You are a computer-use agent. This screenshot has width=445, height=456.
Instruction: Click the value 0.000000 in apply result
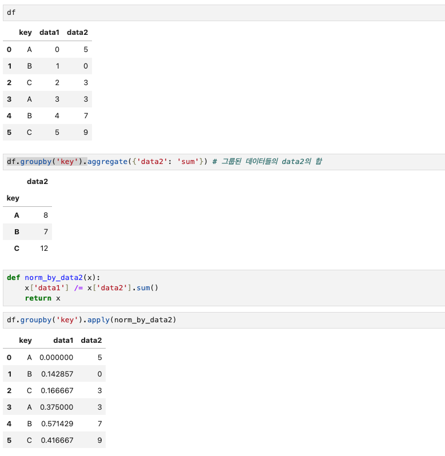[57, 357]
